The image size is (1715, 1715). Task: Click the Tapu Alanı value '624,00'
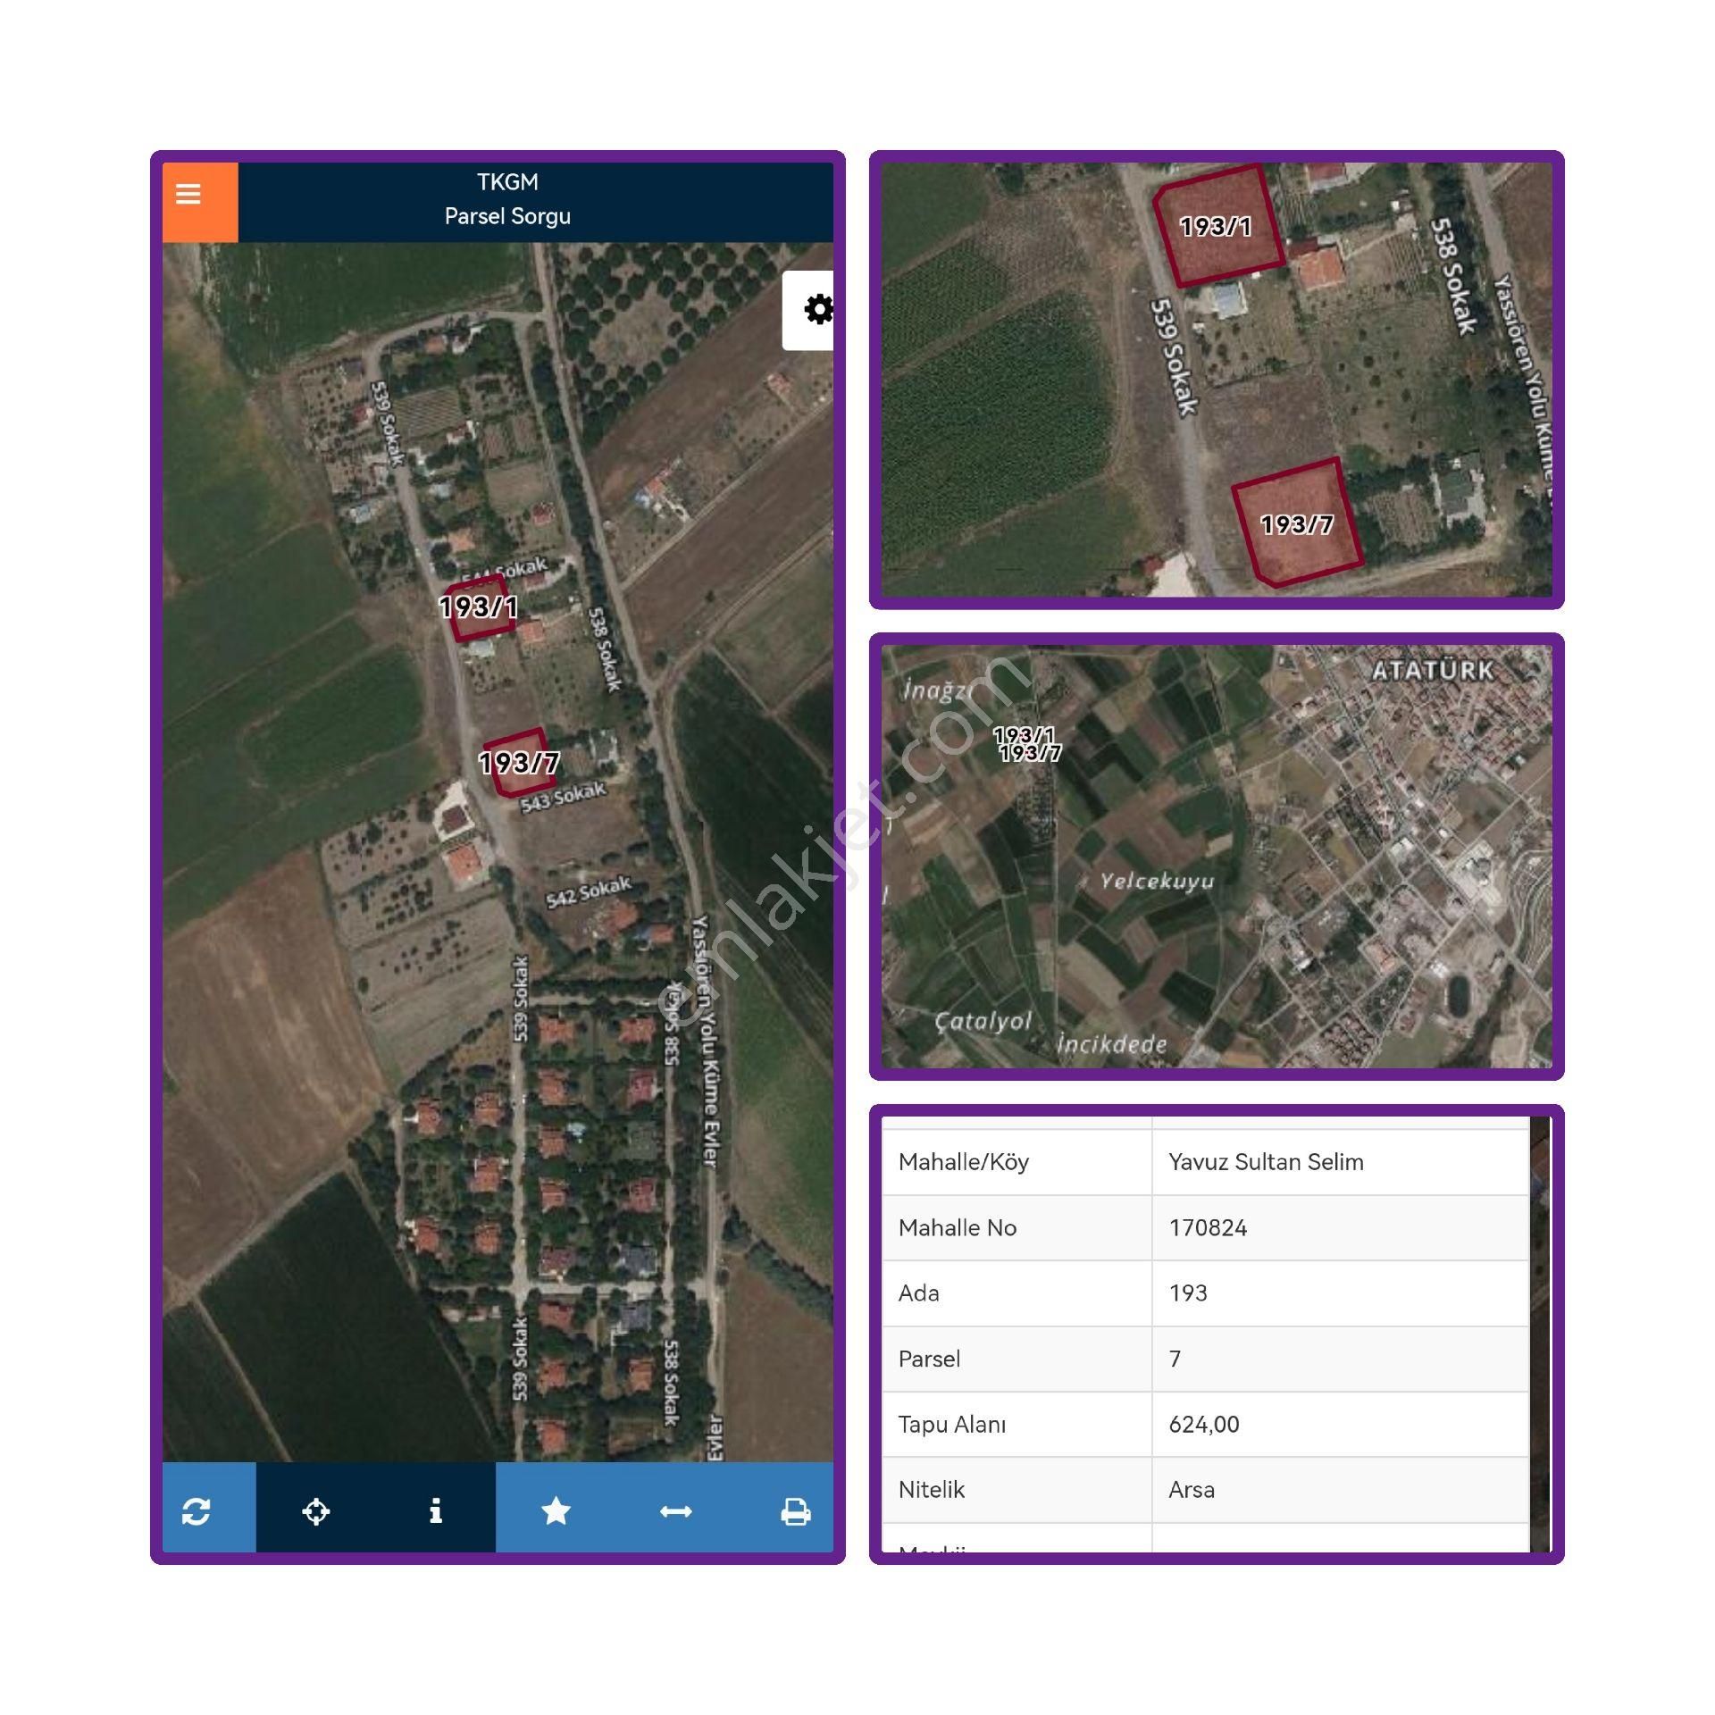(1204, 1425)
